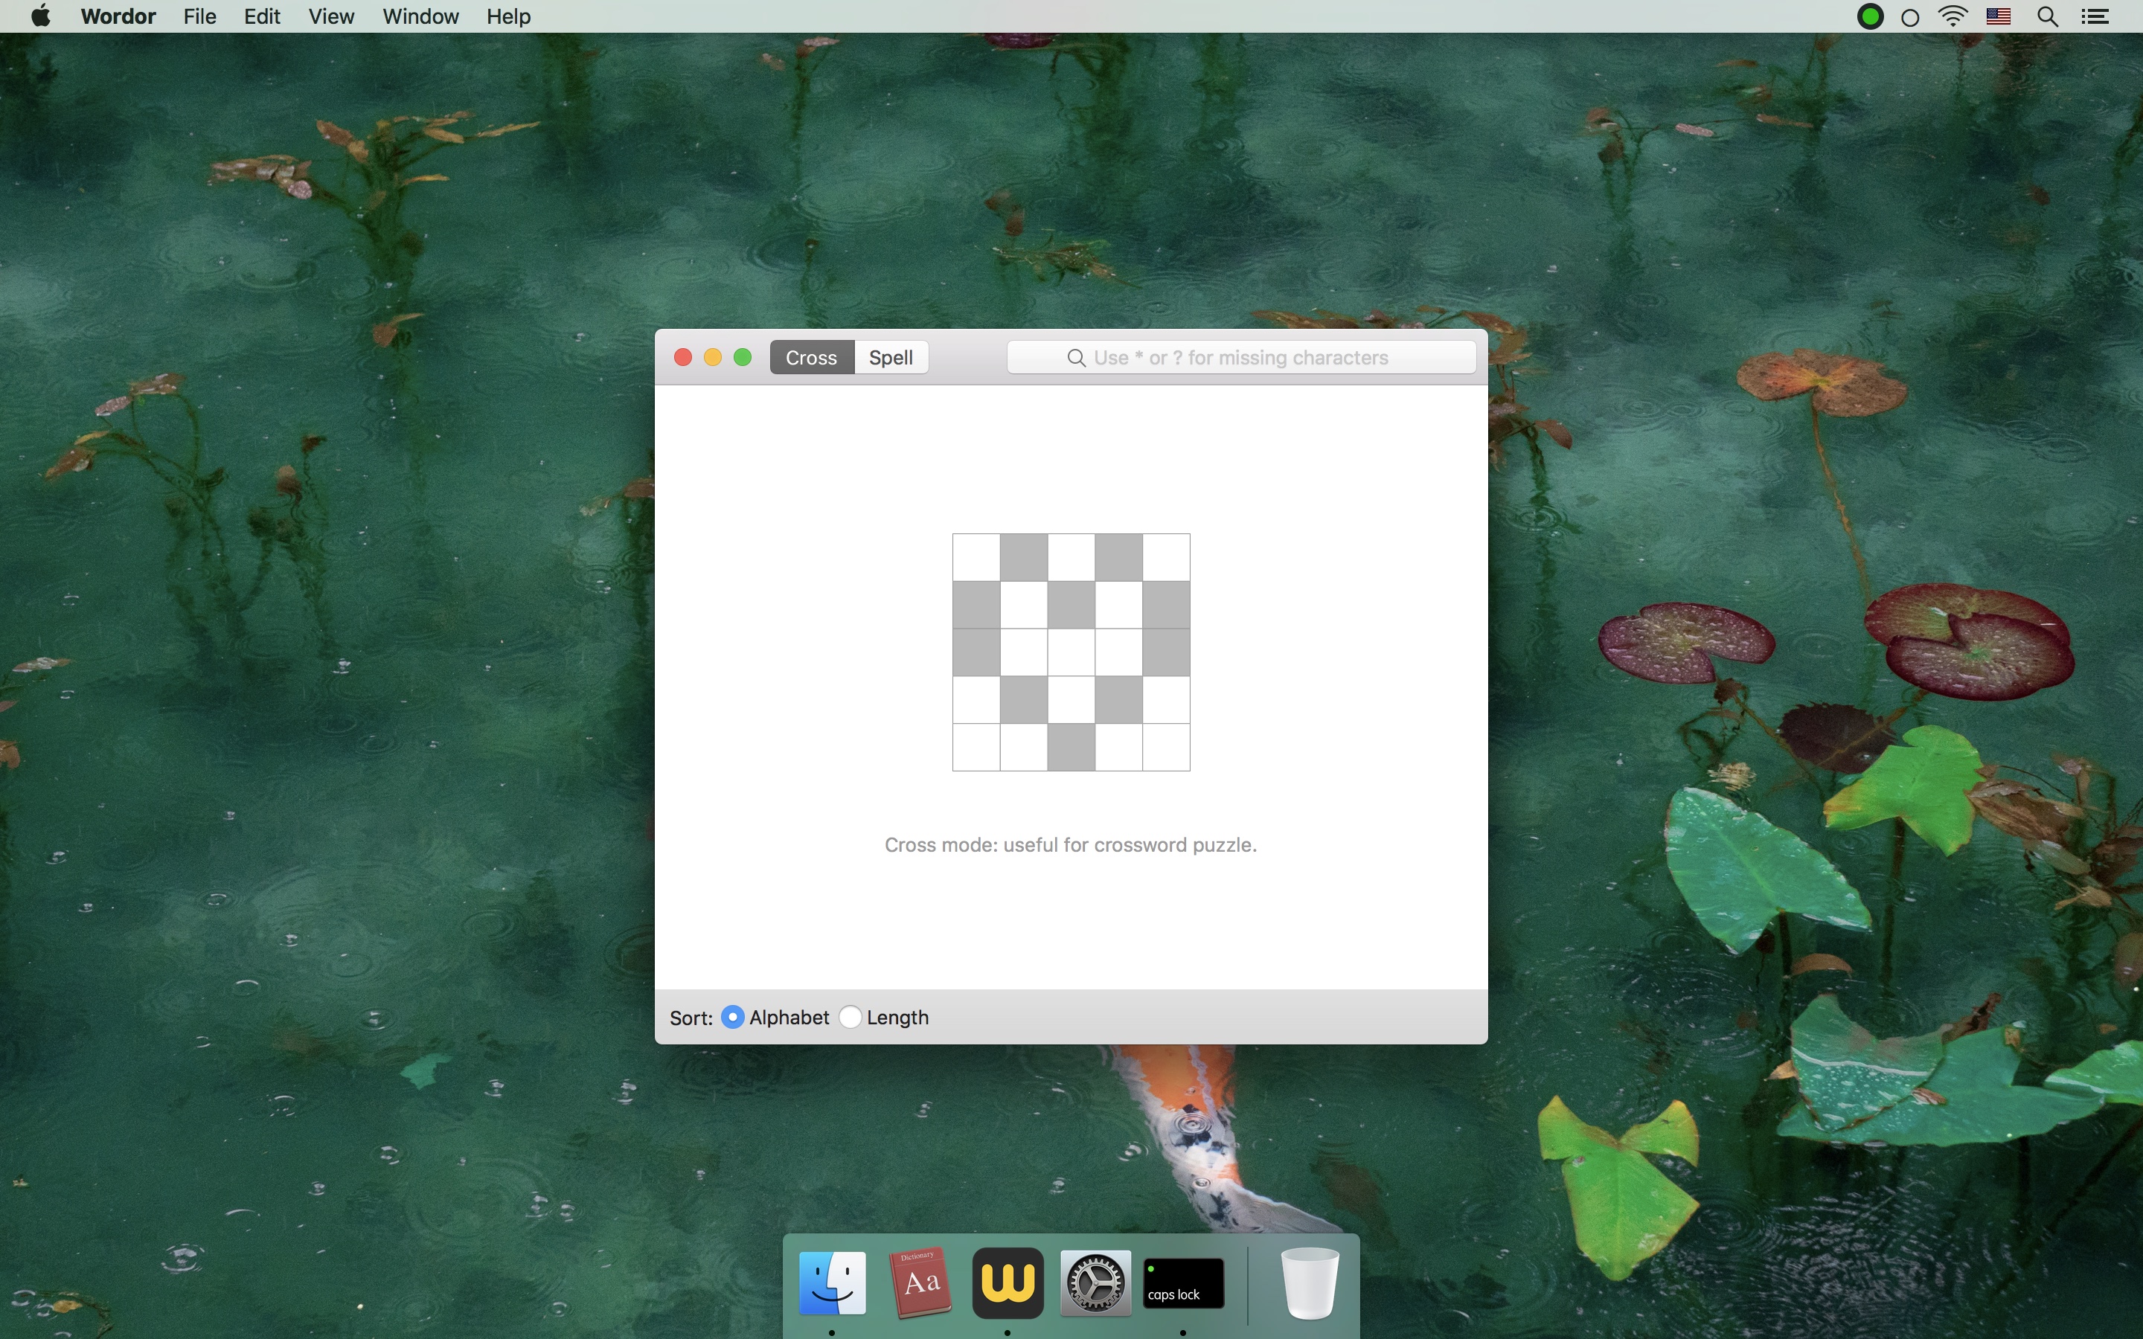
Task: Open the Help menu
Action: pos(508,17)
